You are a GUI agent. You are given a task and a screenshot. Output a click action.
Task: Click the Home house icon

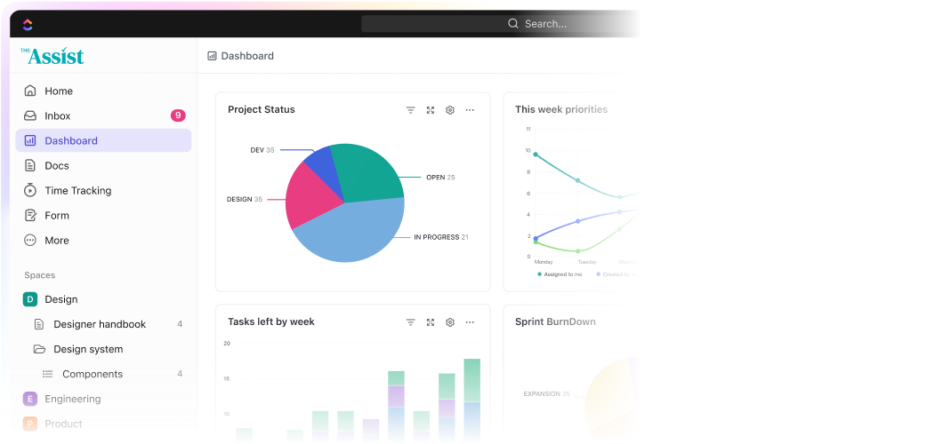click(30, 91)
